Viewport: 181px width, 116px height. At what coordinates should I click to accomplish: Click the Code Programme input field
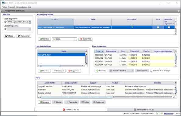[x=18, y=22]
